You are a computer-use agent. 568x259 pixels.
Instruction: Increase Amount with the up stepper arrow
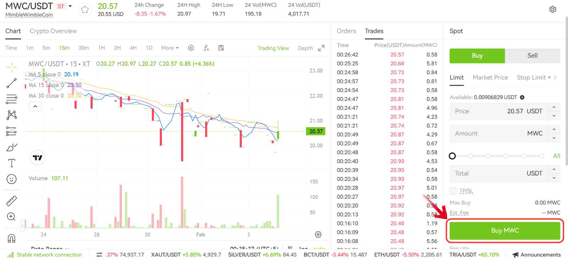tap(554, 129)
